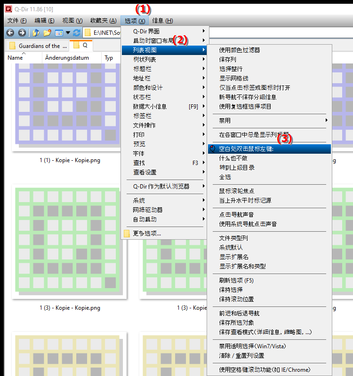Open the 文件 (F) menu
This screenshot has width=353, height=376.
[17, 21]
